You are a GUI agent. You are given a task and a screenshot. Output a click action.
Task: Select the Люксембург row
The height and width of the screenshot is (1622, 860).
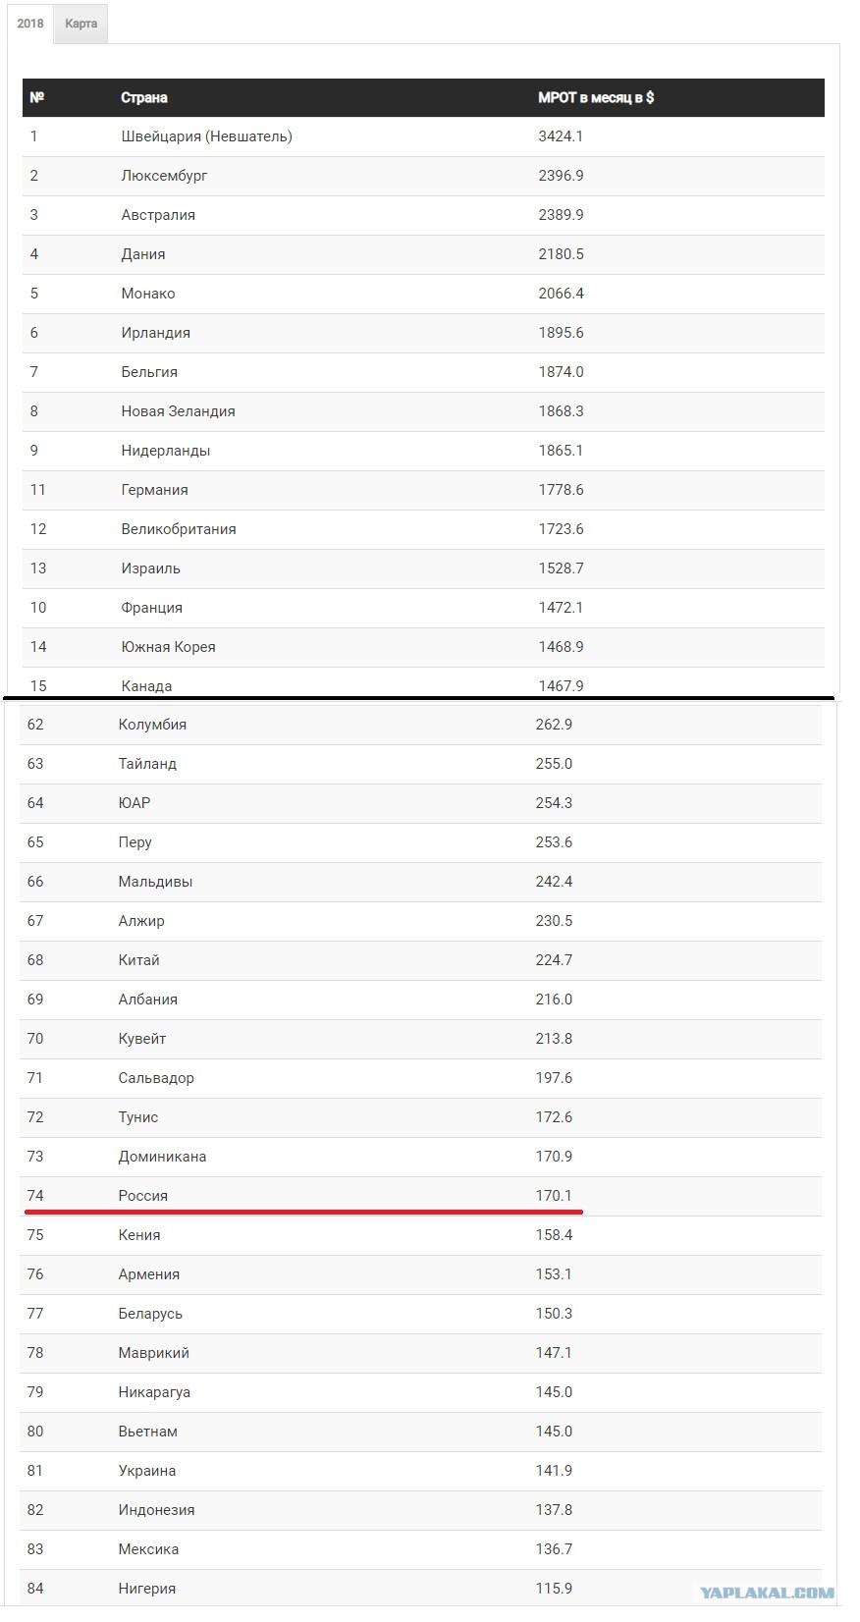423,176
